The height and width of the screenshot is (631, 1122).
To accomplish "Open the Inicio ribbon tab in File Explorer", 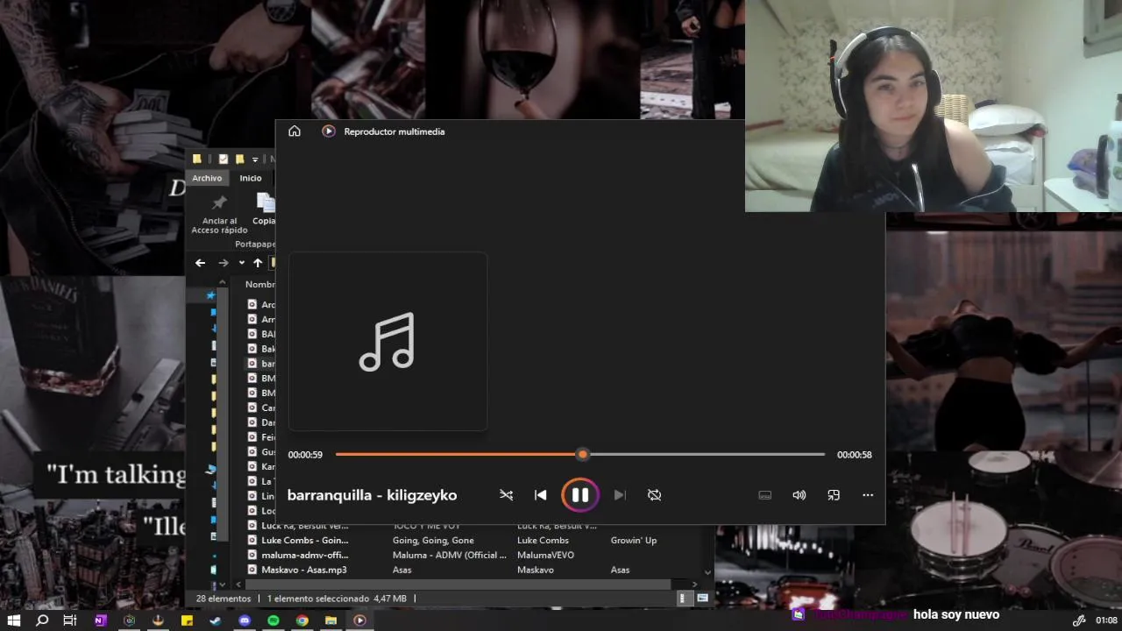I will point(251,178).
